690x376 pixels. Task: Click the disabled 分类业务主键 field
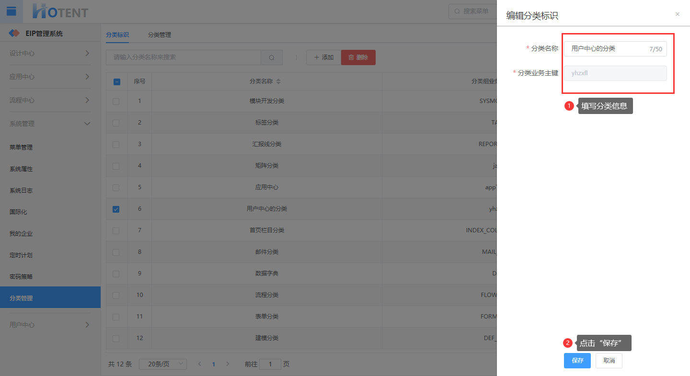[615, 73]
